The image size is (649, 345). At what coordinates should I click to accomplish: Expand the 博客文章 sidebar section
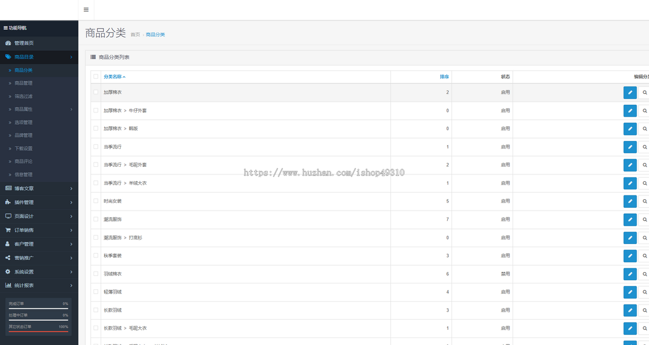pyautogui.click(x=39, y=188)
